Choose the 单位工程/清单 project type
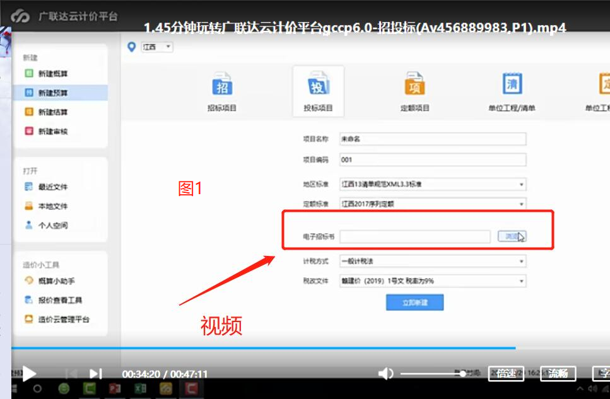Viewport: 610px width, 399px height. (x=512, y=92)
